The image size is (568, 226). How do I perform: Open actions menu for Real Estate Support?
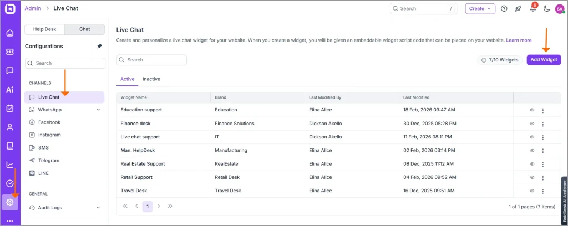tap(542, 164)
